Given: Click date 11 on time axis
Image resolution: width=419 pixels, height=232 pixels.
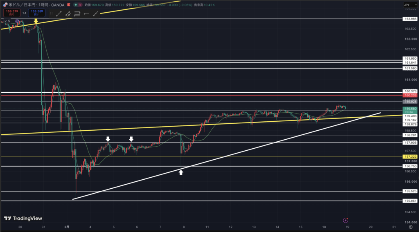Looking at the screenshot, I should coord(207,227).
